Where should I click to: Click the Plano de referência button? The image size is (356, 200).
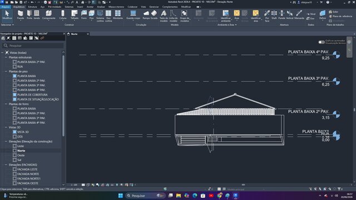[x=340, y=16]
